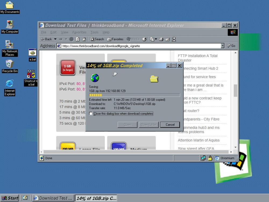Select the 14% of 1GB.zip taskbar button

pyautogui.click(x=95, y=198)
